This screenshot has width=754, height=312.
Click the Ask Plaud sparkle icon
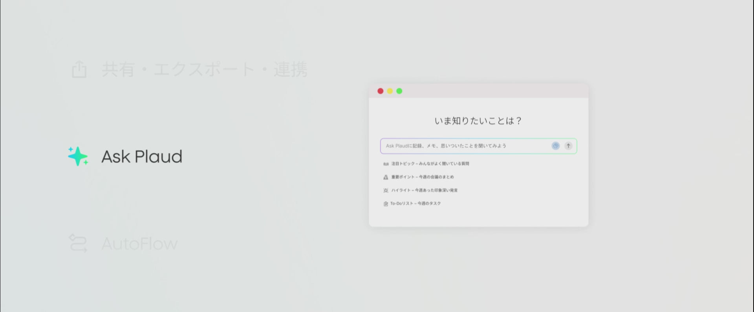(x=78, y=156)
